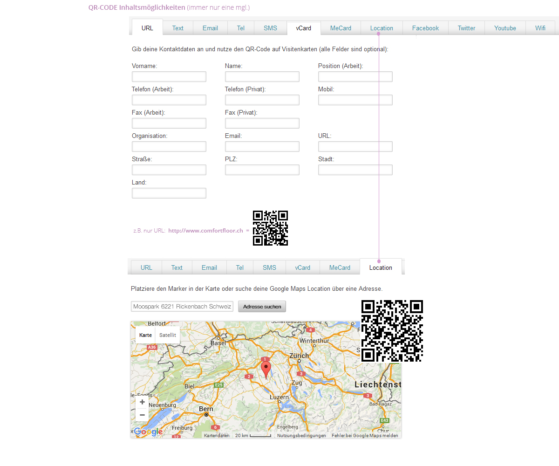
Task: Select the Text tab in the lower tab row
Action: point(177,267)
